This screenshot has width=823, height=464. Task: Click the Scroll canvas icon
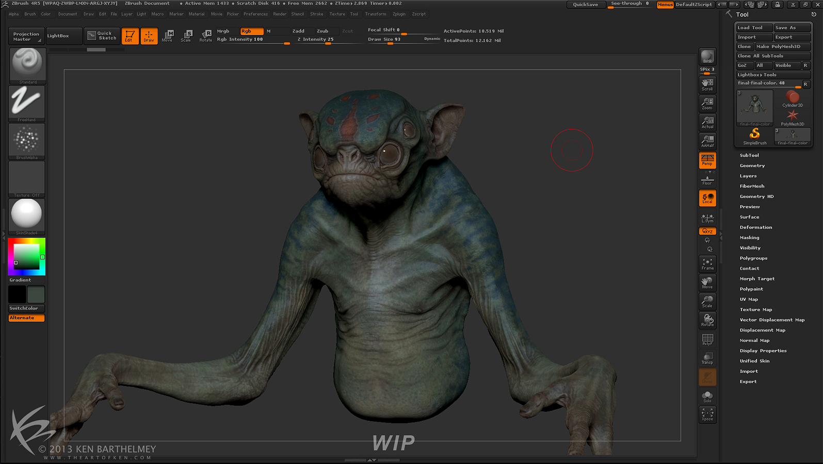[x=707, y=85]
